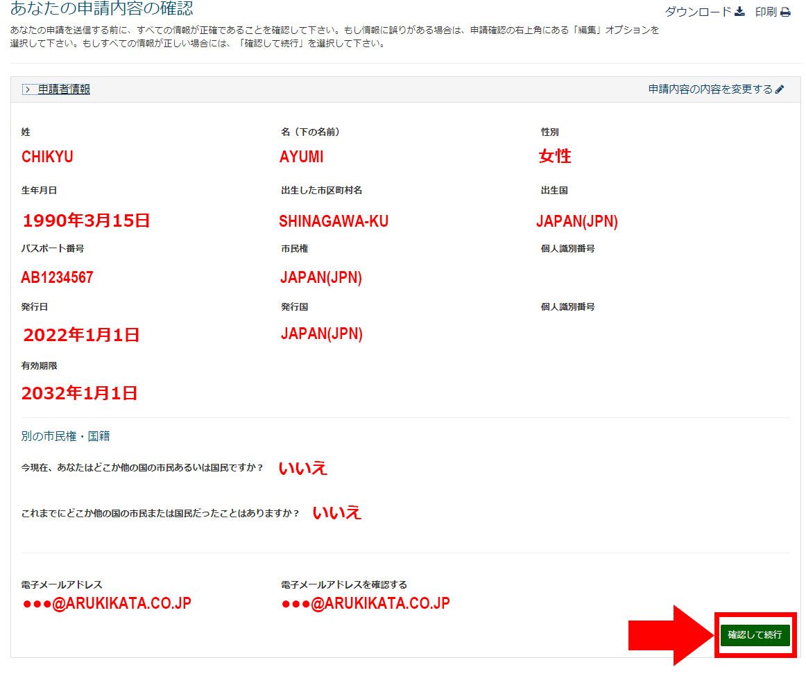Image resolution: width=806 pixels, height=676 pixels.
Task: Click the first name value AYUMI
Action: point(301,157)
